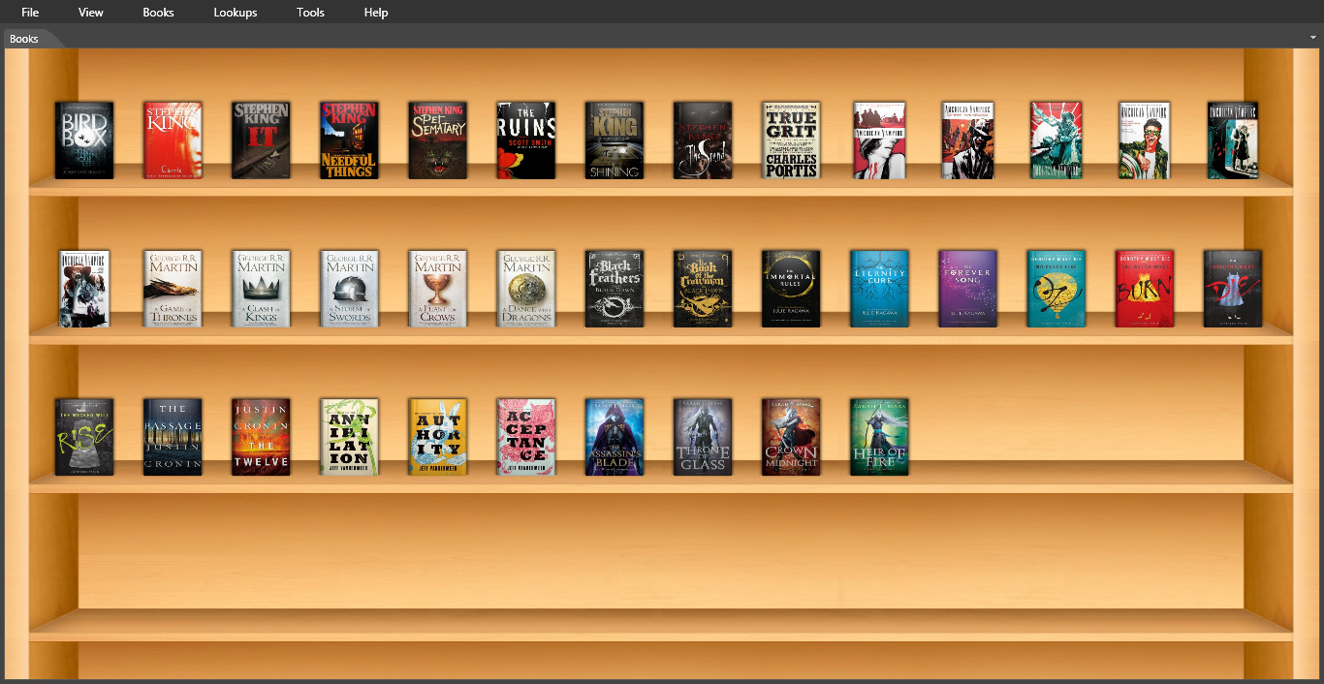This screenshot has width=1324, height=684.
Task: Select The Ruins by Scott Smith
Action: [526, 140]
